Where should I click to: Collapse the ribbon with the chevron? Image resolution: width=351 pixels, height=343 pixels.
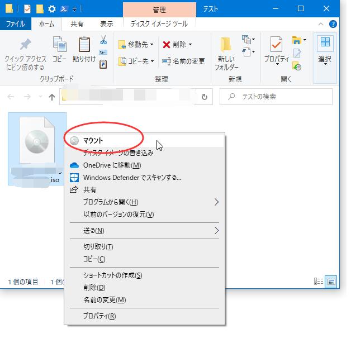322,24
